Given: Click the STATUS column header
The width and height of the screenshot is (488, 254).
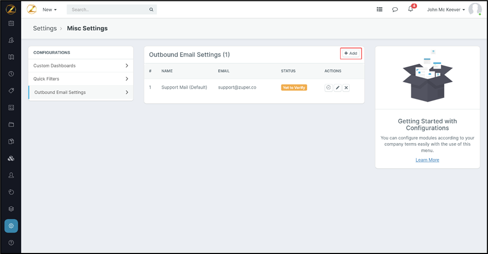Looking at the screenshot, I should pos(288,71).
